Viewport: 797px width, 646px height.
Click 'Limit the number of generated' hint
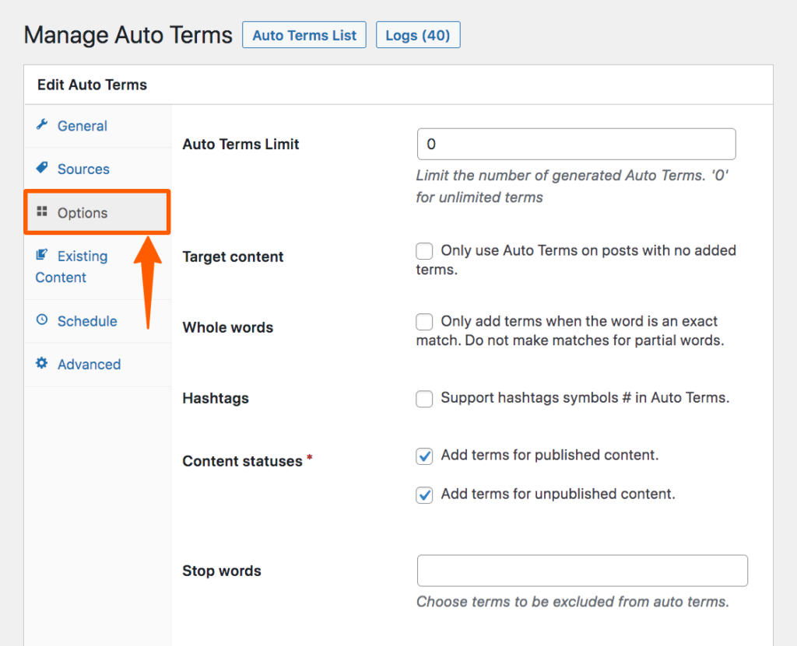(572, 187)
